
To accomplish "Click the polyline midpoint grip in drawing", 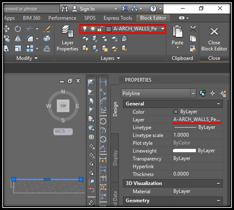I will [x=47, y=179].
